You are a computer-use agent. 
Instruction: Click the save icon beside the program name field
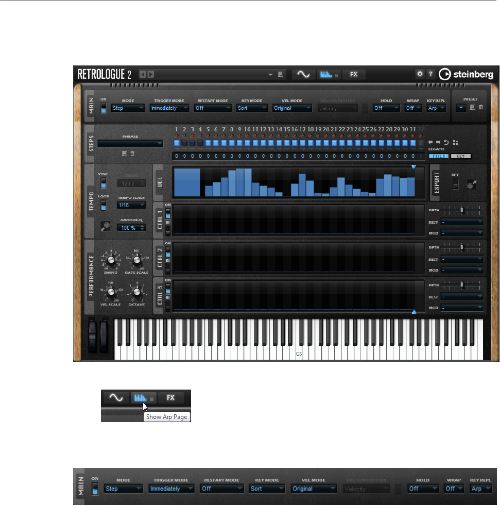pyautogui.click(x=281, y=74)
